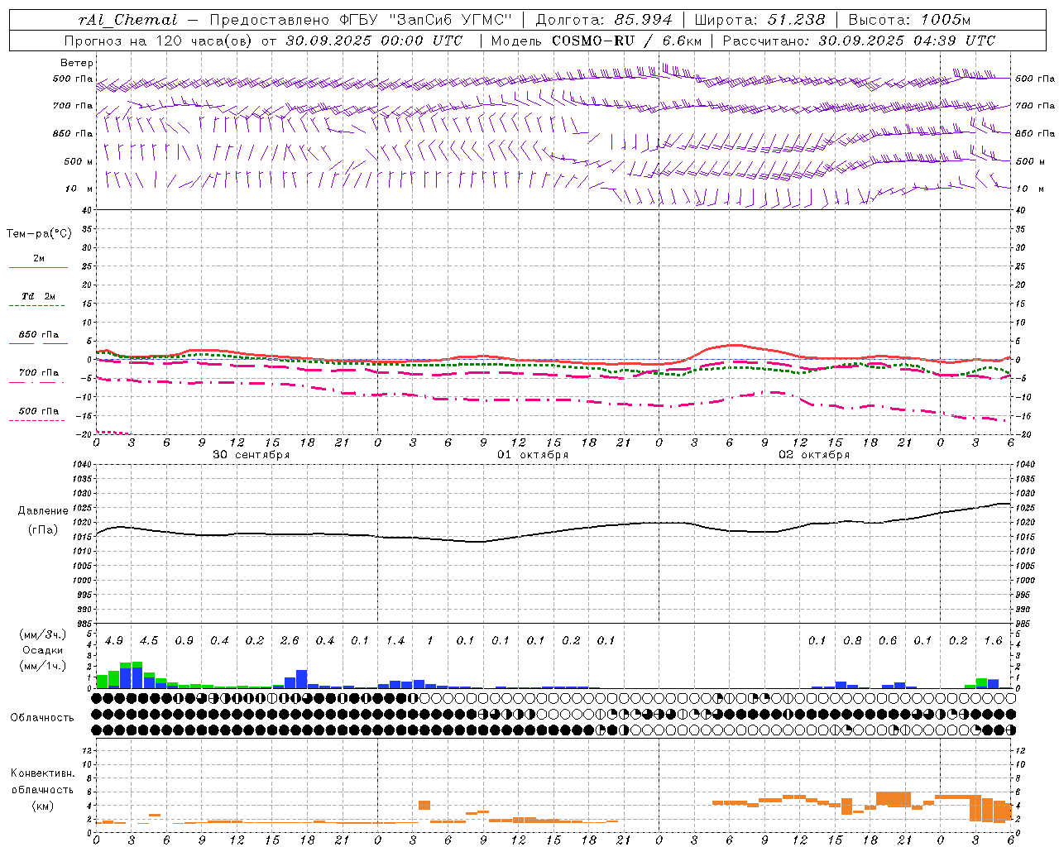Select the (мм/3ч.) unit label
Viewport: 1059px width, 847px height.
click(x=43, y=634)
